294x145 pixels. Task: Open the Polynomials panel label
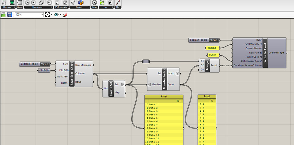click(61, 7)
